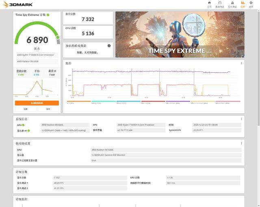Click your score value 6 890 in green
Image resolution: width=260 pixels, height=207 pixels.
click(x=21, y=75)
